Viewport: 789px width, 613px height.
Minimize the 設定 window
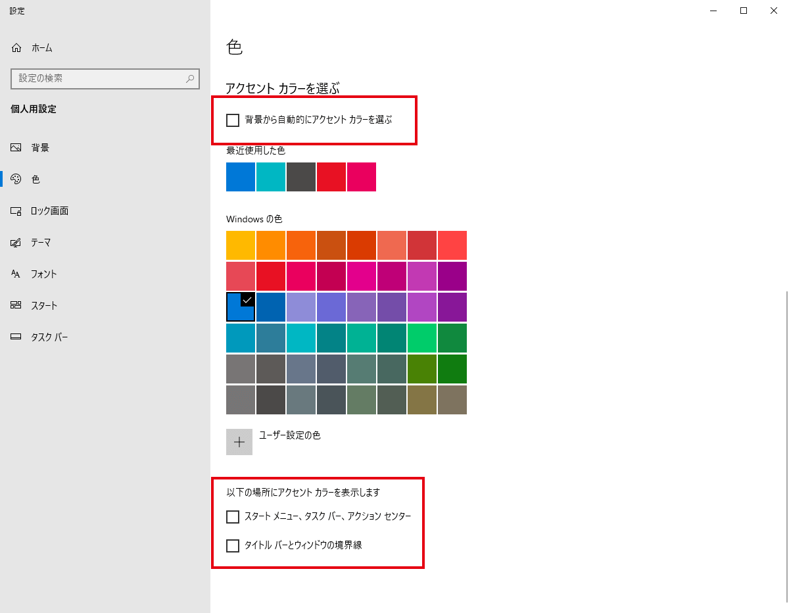click(x=713, y=10)
